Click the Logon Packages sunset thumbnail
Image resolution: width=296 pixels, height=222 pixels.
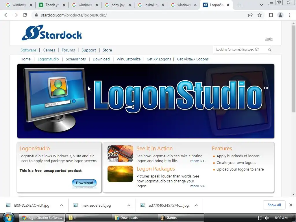(x=120, y=174)
